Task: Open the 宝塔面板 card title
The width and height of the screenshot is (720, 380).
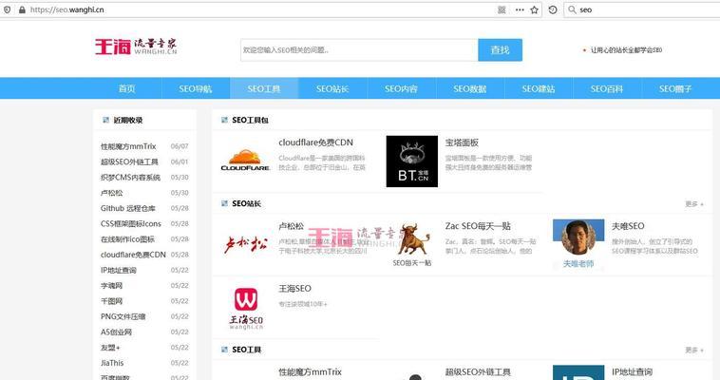Action: (x=462, y=142)
